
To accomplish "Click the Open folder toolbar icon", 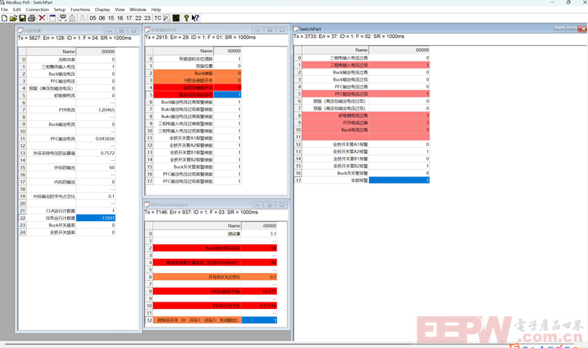I will [14, 18].
